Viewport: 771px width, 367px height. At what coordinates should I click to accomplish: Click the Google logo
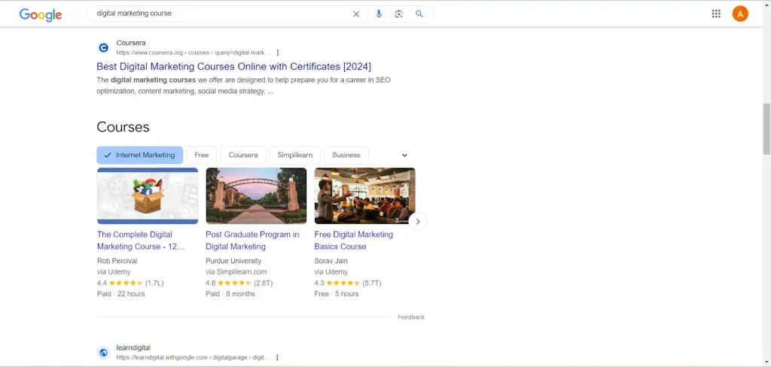pyautogui.click(x=41, y=15)
